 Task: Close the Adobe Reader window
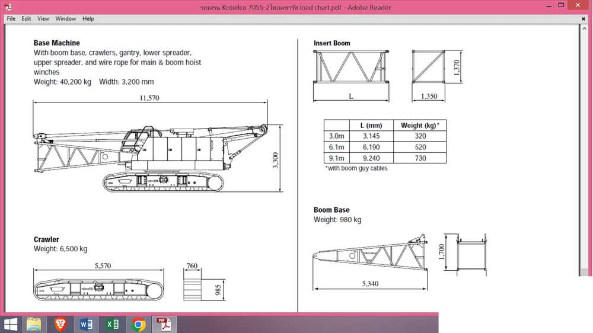(x=578, y=5)
